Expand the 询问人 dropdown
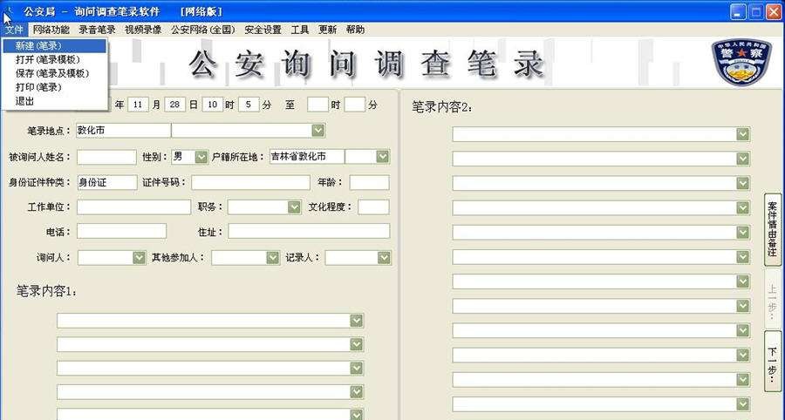Screen dimensions: 785x420 140,258
